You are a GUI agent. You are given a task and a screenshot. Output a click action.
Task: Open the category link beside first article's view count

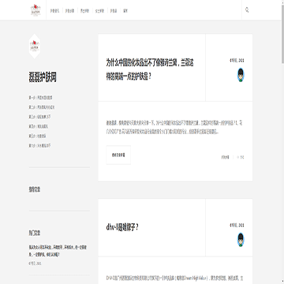tap(225, 157)
